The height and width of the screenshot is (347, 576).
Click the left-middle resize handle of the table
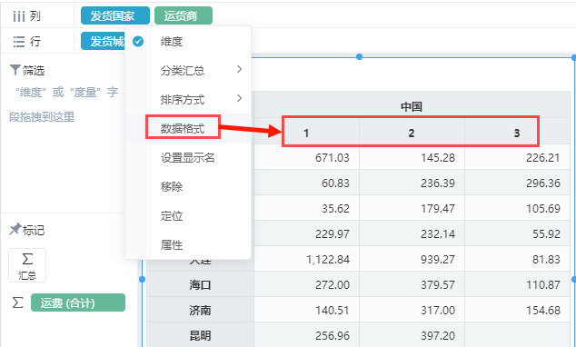click(142, 280)
